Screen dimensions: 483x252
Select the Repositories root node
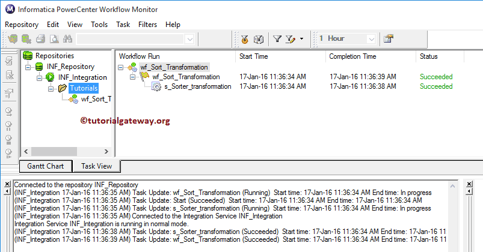[x=55, y=56]
